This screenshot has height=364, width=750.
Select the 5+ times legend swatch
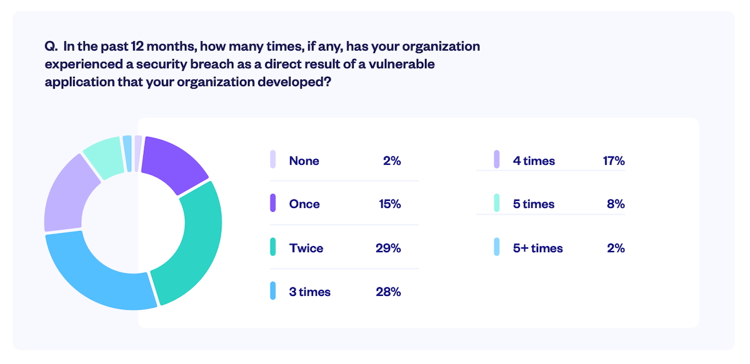click(497, 247)
